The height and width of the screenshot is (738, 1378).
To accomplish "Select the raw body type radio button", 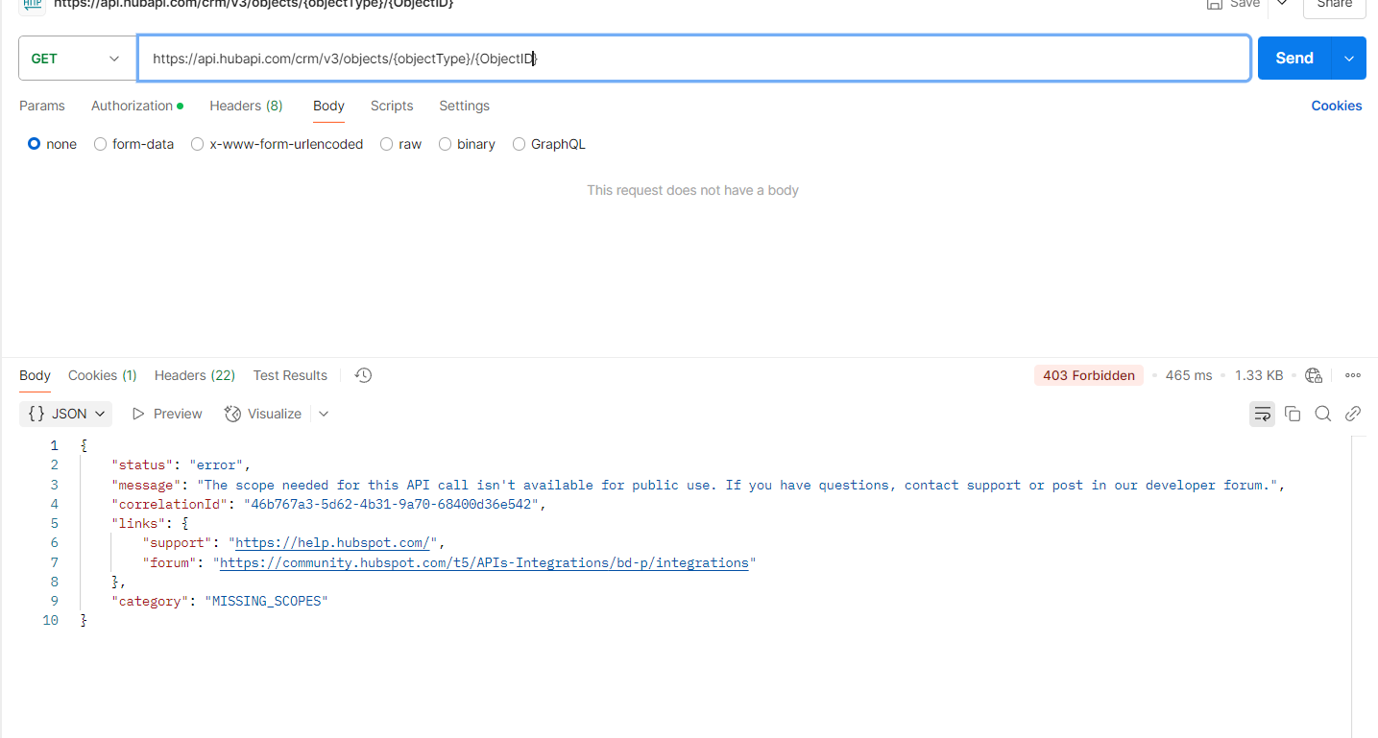I will 386,144.
